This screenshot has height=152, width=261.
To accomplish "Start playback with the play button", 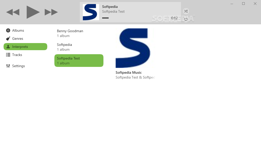I will 33,12.
